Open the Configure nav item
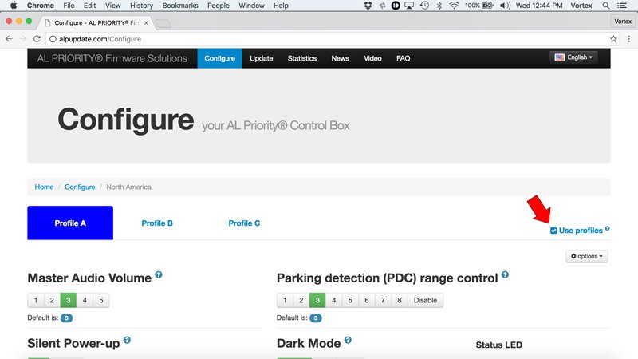The height and width of the screenshot is (359, 638). [220, 58]
